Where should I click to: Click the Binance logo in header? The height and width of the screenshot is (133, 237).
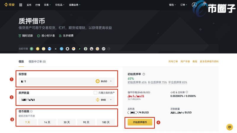tap(9, 5)
